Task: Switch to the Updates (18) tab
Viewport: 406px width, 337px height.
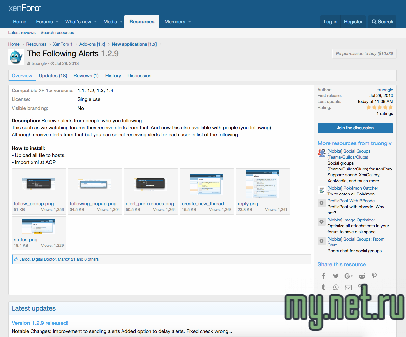Action: point(53,76)
